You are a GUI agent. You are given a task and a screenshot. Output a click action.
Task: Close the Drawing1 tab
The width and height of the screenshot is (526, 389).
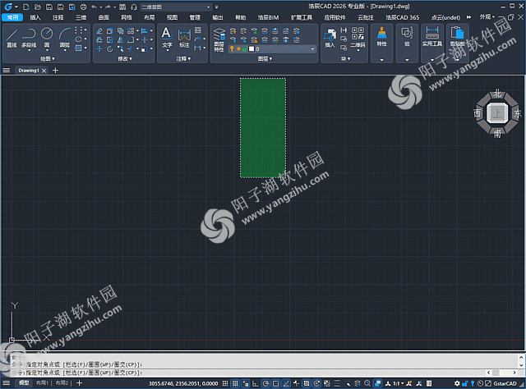point(44,71)
